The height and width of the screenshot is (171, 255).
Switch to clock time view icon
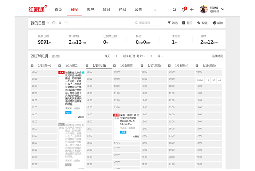[x=54, y=23]
